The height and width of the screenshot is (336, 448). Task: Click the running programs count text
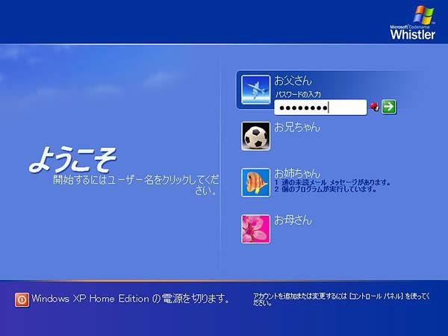326,189
